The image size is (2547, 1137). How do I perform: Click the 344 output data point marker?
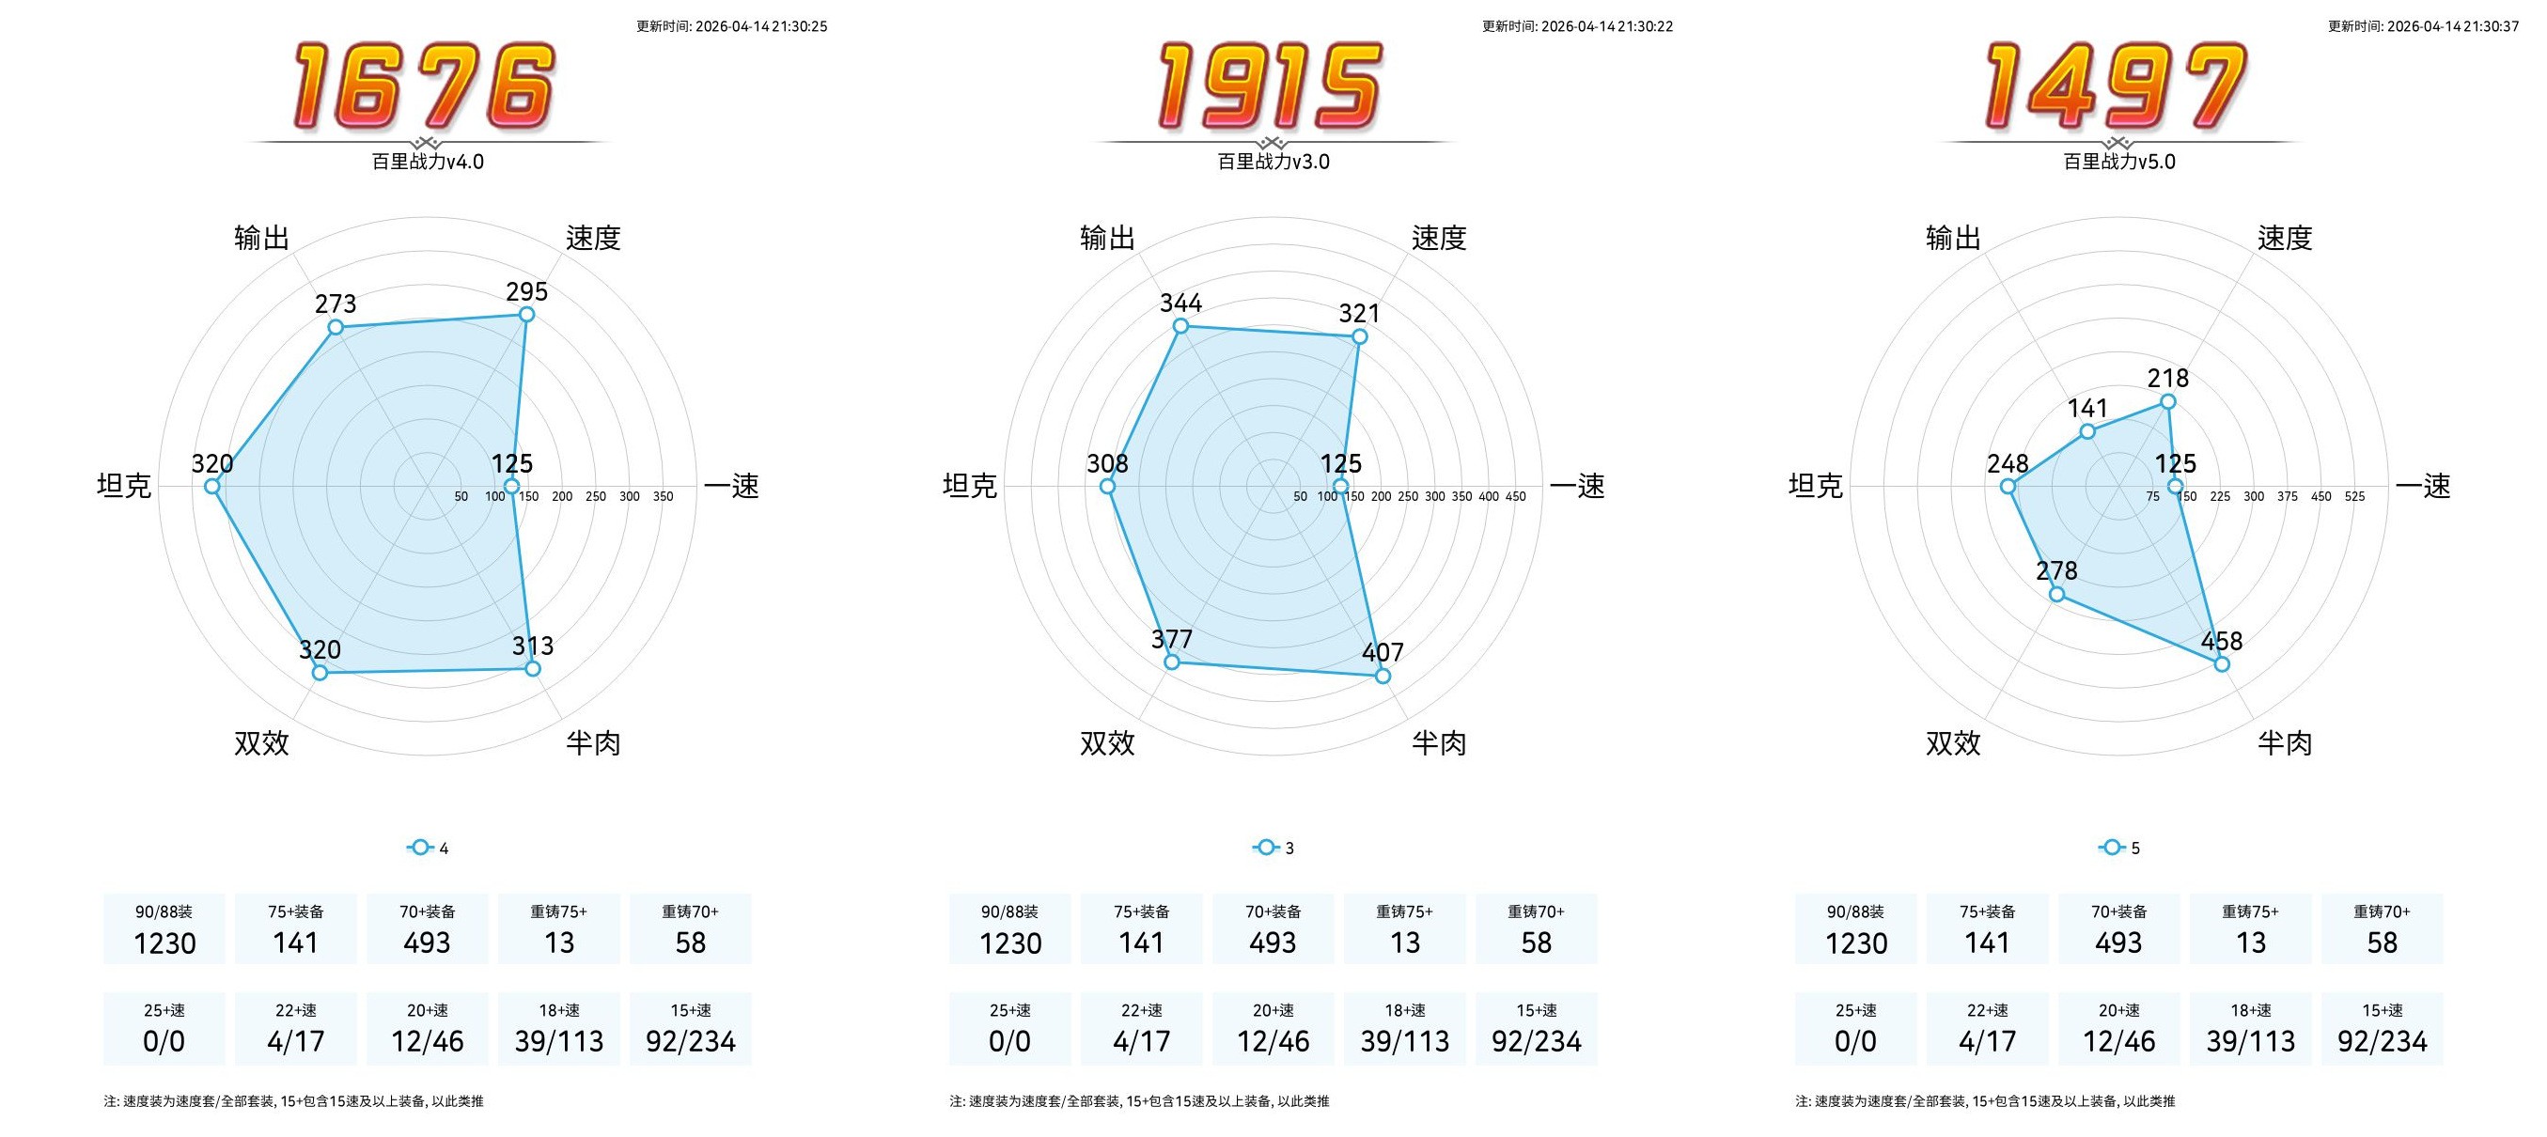coord(1180,326)
